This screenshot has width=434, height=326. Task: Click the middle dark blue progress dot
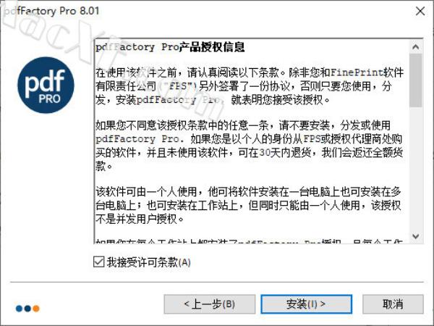click(27, 309)
